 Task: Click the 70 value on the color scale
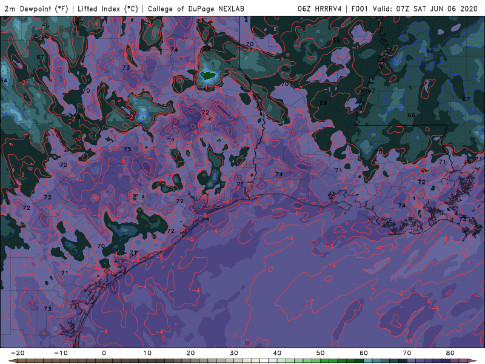click(x=407, y=353)
